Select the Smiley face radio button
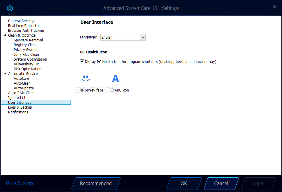The image size is (282, 192). [82, 90]
